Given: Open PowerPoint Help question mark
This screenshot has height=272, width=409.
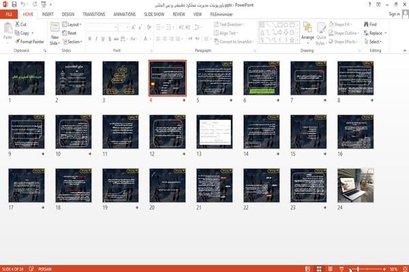Looking at the screenshot, I should 369,5.
